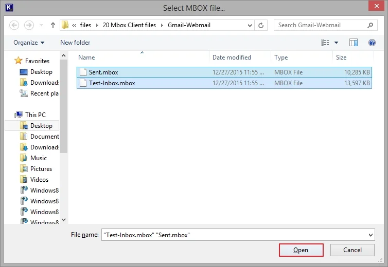Click the star icon beside Favorites
The width and height of the screenshot is (388, 267).
pos(19,61)
